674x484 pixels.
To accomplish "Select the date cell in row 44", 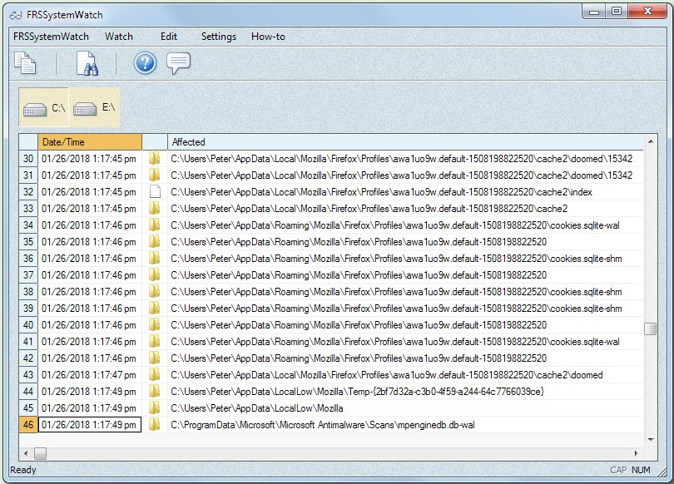I will (90, 392).
